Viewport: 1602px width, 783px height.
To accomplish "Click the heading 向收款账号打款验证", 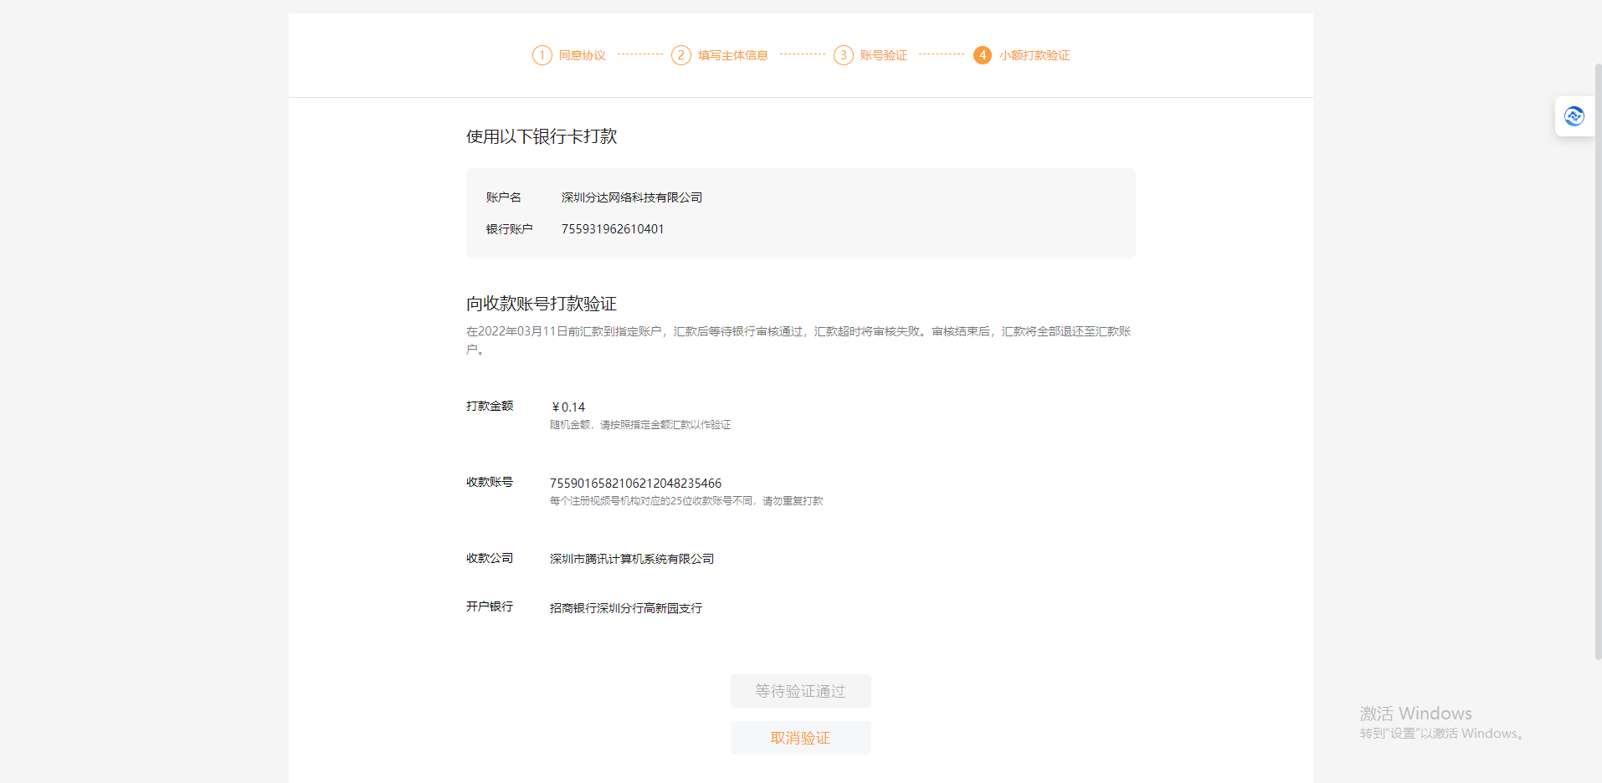I will (542, 304).
